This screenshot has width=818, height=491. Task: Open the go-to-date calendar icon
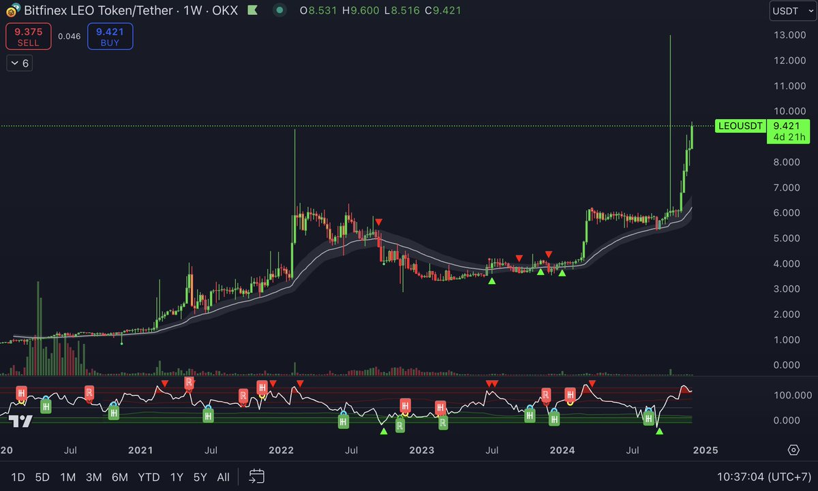point(256,477)
